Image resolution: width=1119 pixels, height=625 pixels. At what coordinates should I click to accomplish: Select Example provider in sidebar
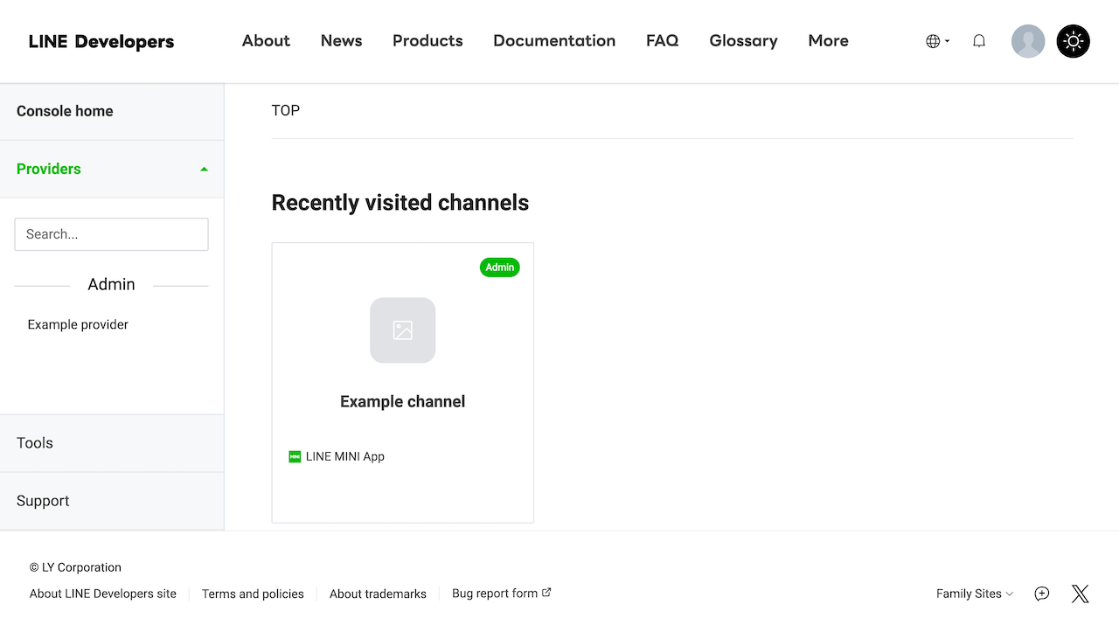78,324
